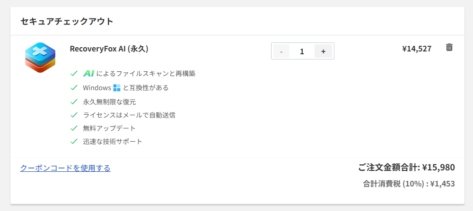Open the クーポンコードを使用する link

point(65,168)
